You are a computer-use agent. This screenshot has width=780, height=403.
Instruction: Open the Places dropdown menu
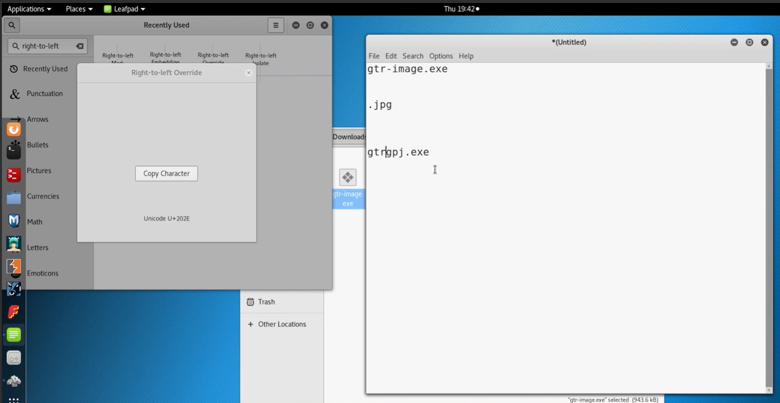click(79, 9)
